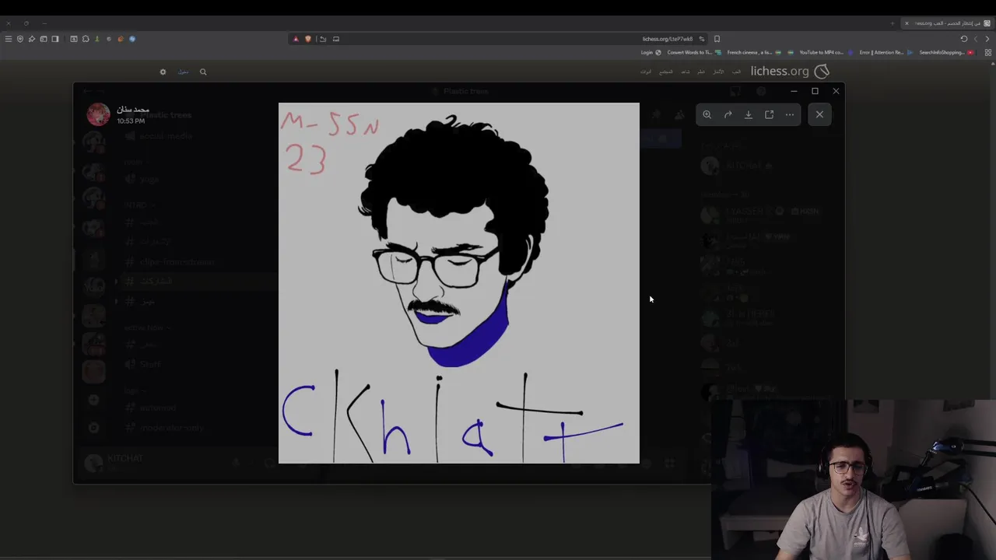Open lichess settings gear icon

click(x=163, y=72)
